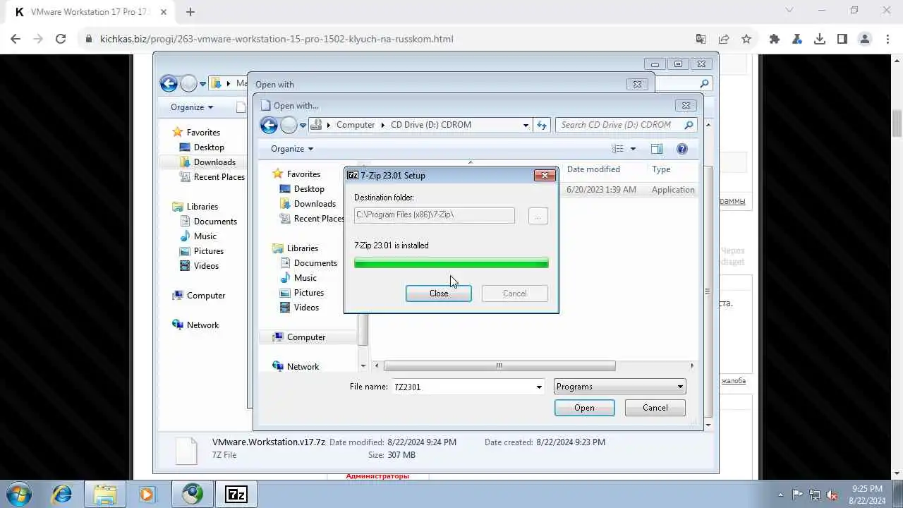Click the browse (...) button for destination folder

[x=538, y=215]
